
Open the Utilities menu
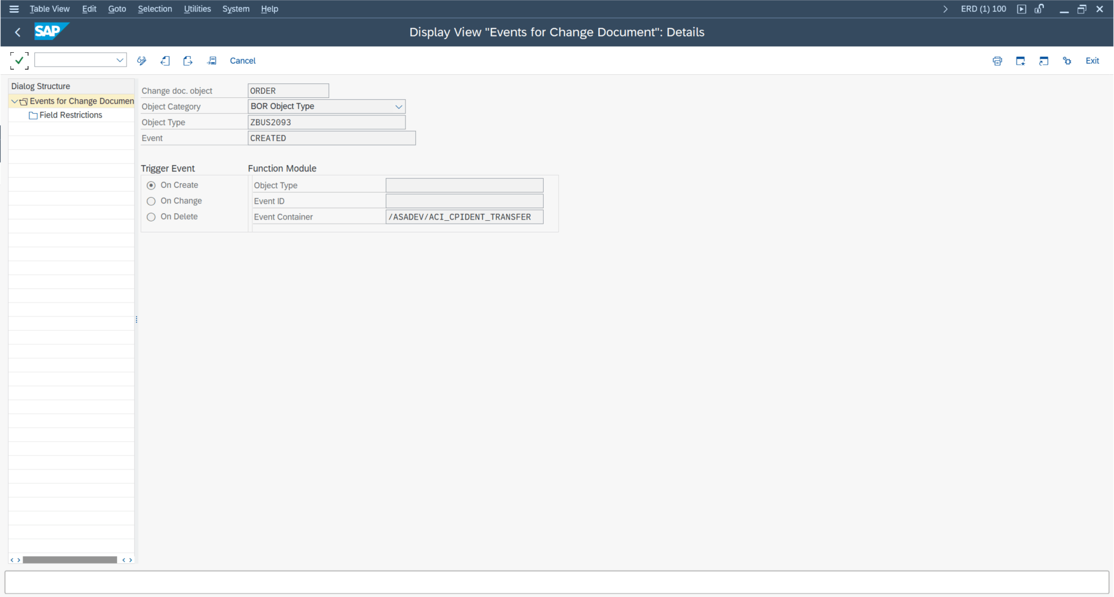pos(197,9)
